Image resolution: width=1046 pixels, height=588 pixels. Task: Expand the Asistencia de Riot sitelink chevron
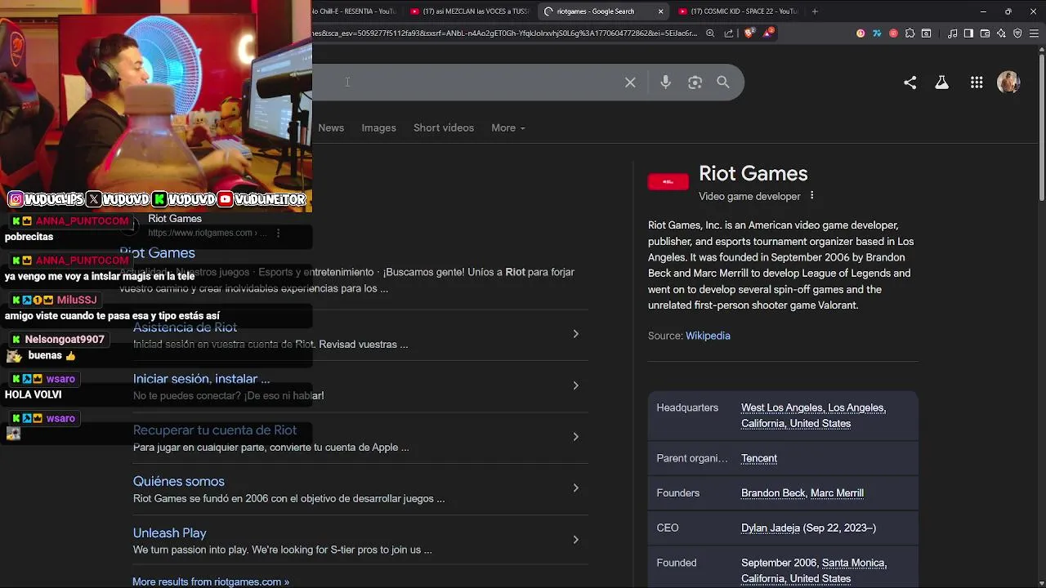575,334
